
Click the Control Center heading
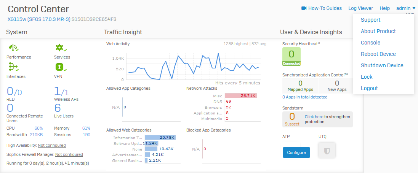38,9
